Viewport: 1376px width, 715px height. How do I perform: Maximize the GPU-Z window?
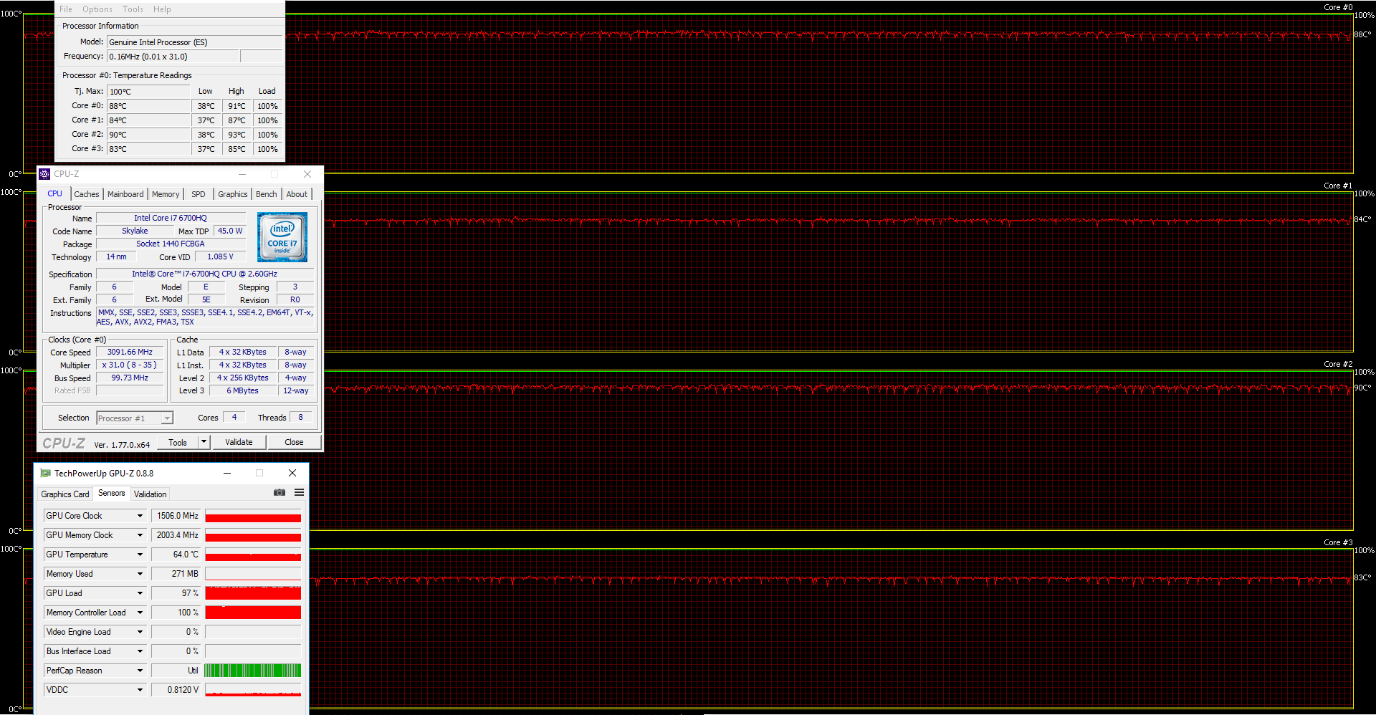[259, 473]
